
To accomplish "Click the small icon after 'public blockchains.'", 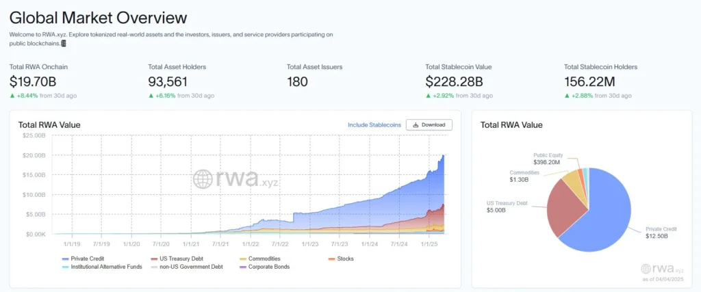I will point(64,43).
